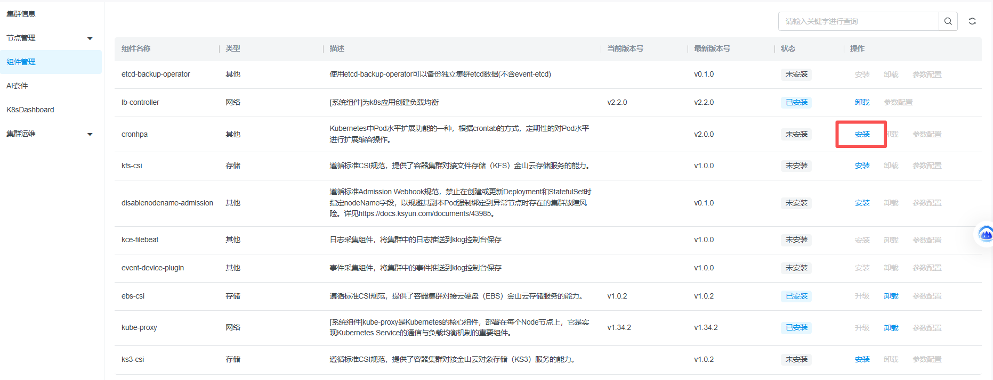Click 存储 type cell for ebs-csi

233,296
